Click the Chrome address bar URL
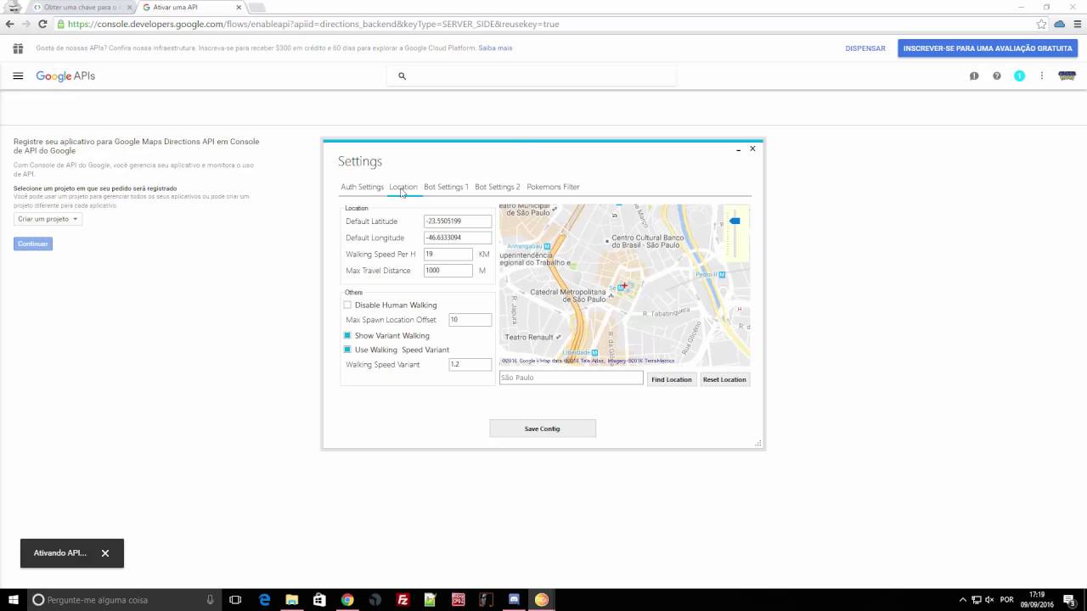The image size is (1087, 611). 313,24
